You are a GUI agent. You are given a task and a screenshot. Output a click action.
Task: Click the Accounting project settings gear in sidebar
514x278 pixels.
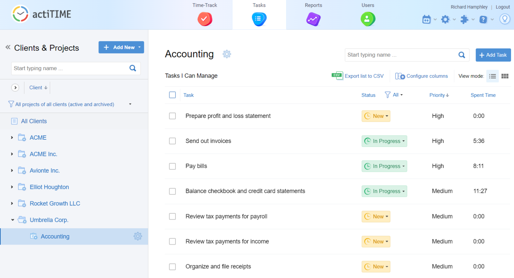pos(138,236)
